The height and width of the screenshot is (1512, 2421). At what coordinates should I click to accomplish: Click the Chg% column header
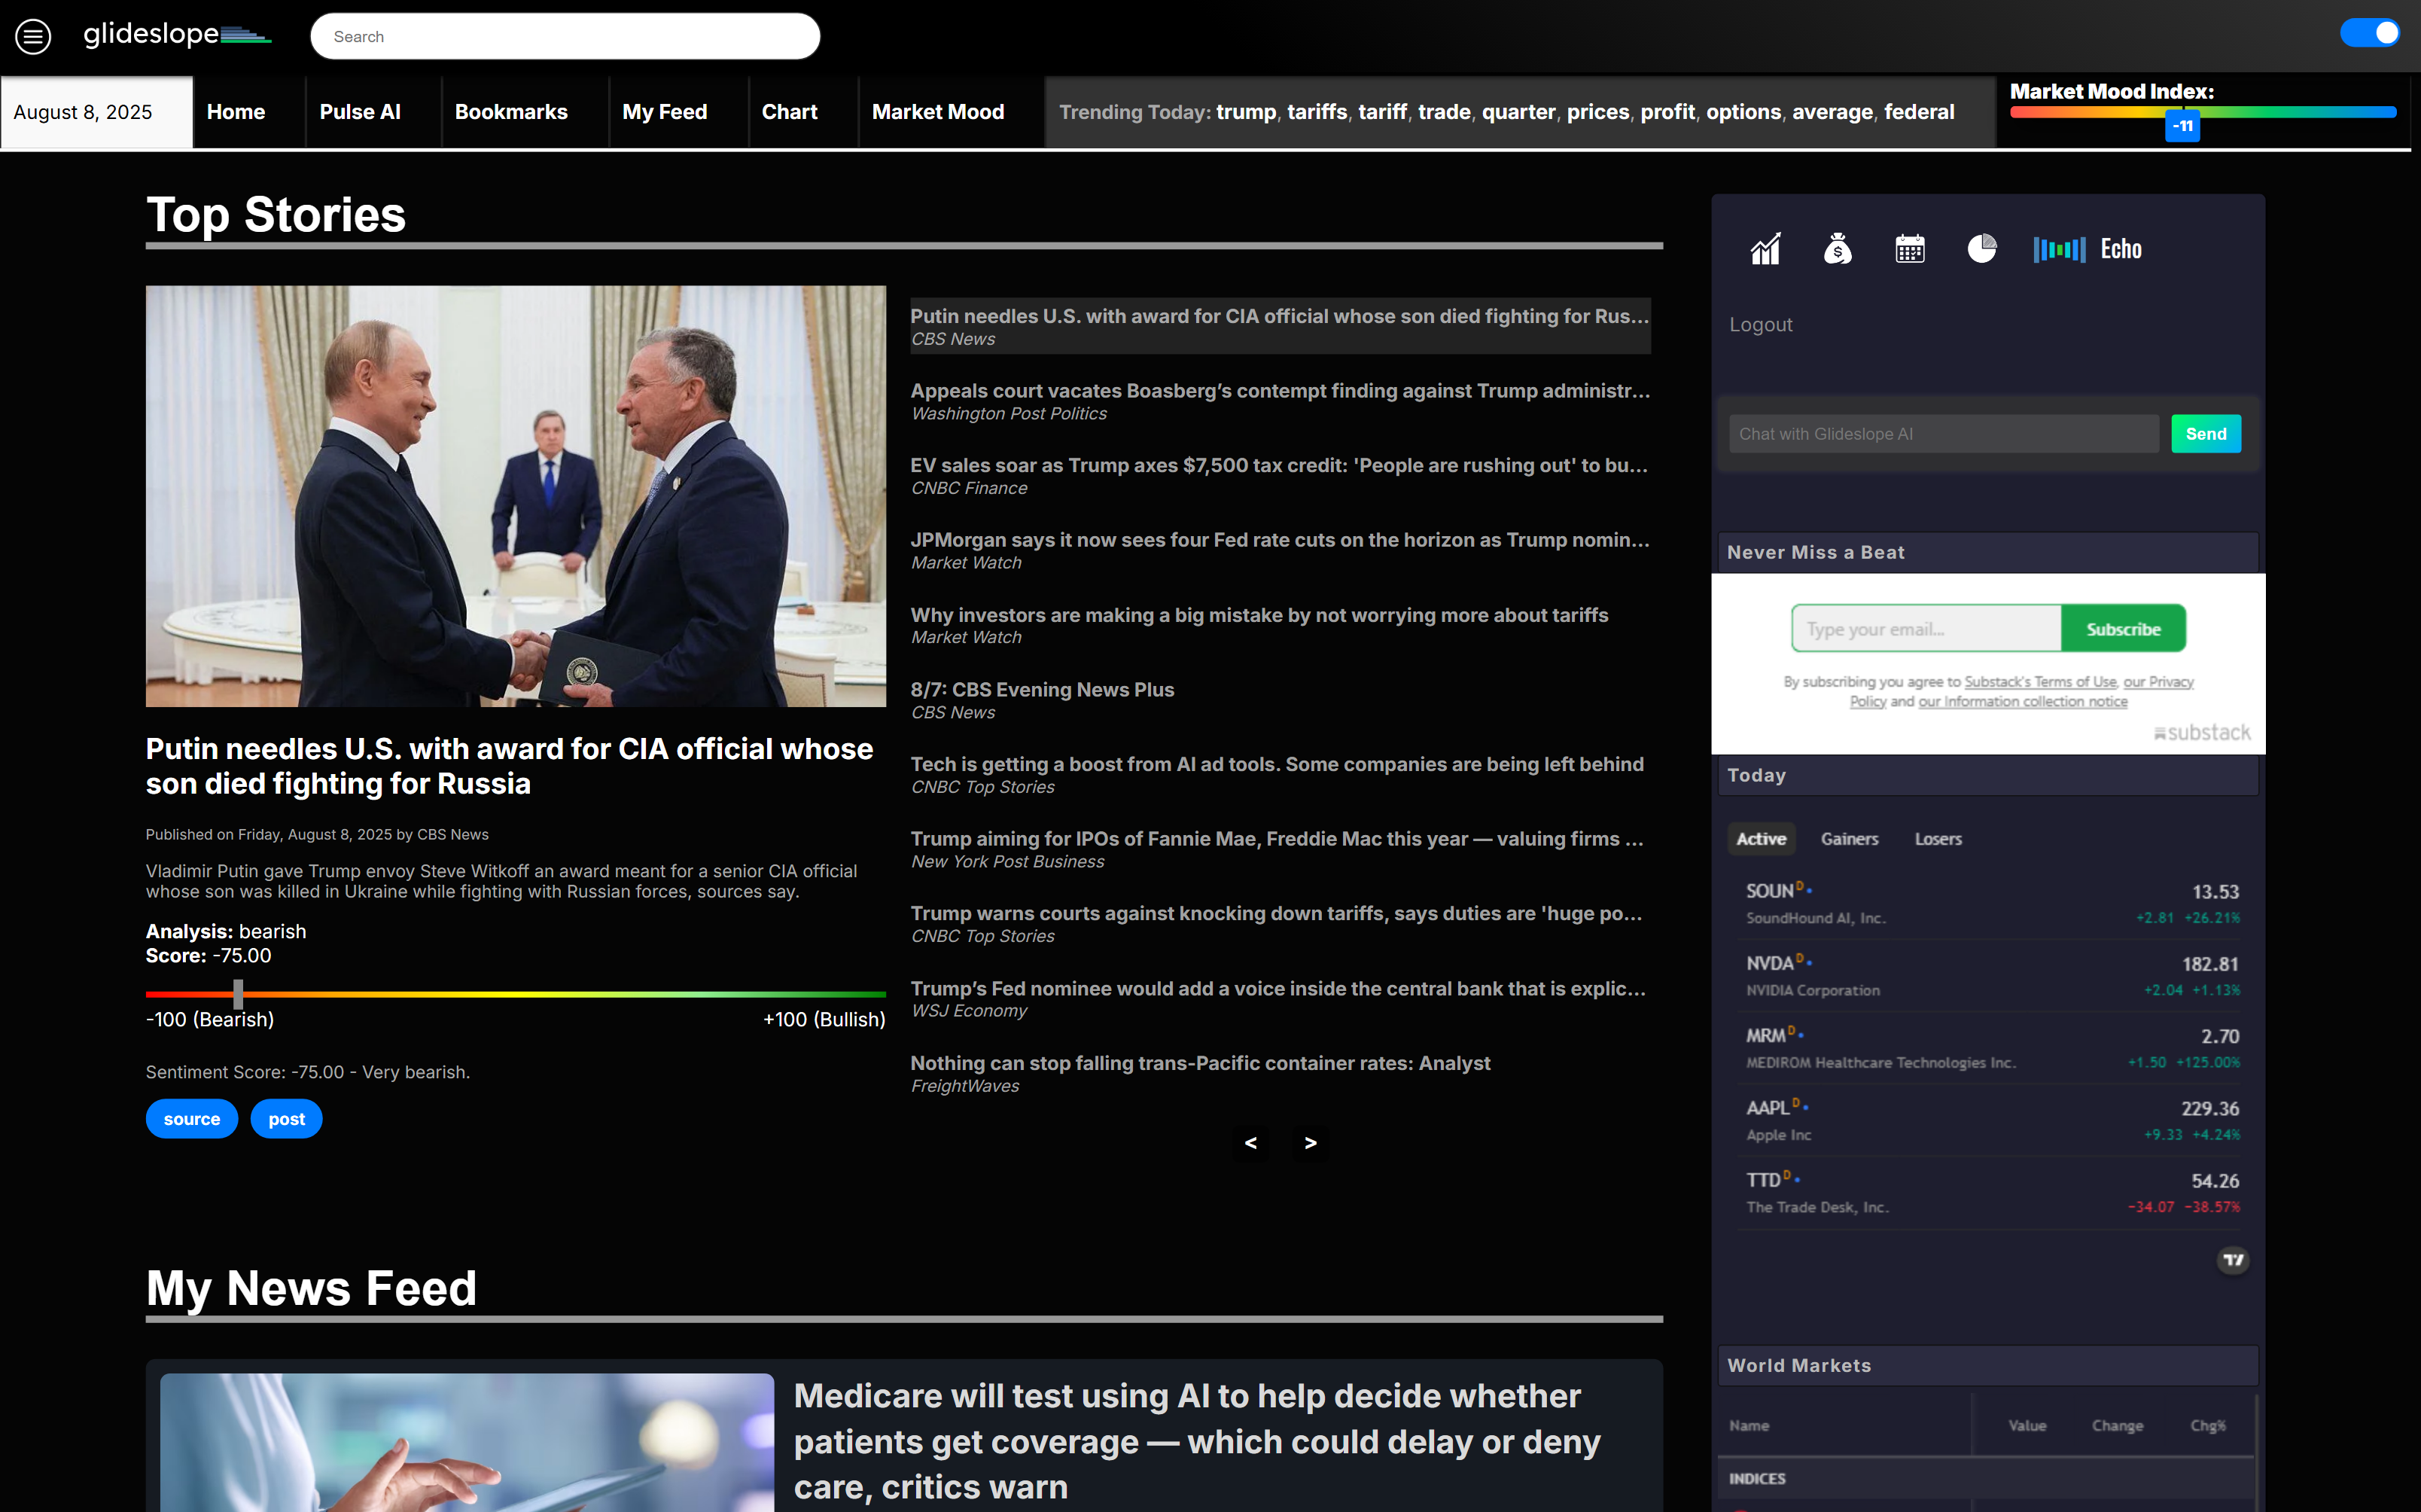coord(2207,1426)
